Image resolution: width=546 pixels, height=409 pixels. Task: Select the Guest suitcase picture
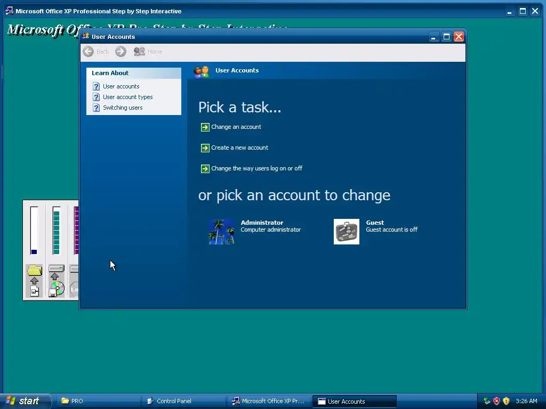tap(347, 232)
